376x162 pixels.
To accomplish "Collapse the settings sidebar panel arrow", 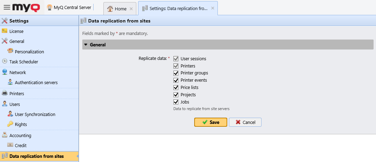I will coord(77,156).
